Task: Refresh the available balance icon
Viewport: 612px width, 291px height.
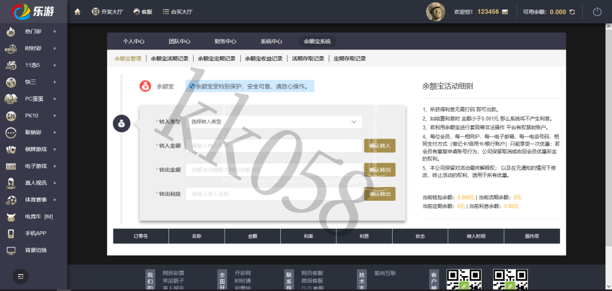Action: click(572, 12)
